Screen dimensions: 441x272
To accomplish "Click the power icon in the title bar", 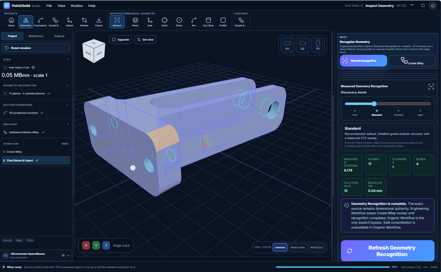I will [x=433, y=6].
